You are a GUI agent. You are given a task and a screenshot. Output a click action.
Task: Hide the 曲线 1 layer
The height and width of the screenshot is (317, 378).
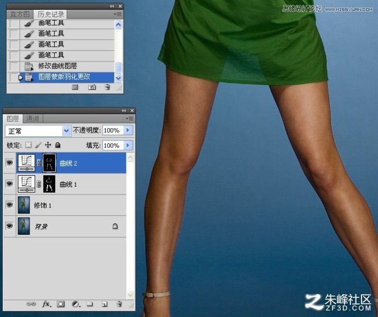pyautogui.click(x=9, y=184)
